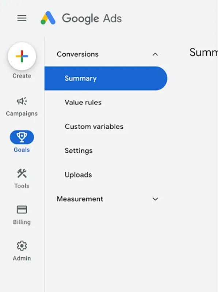
Task: Go to the Uploads section
Action: (x=78, y=174)
